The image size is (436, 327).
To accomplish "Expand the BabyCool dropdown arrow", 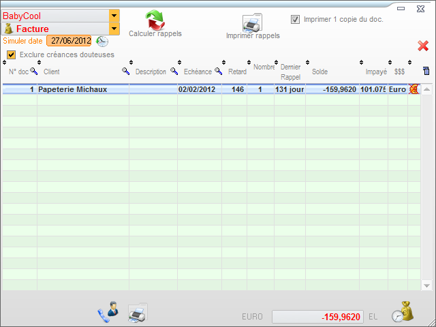I will click(x=114, y=15).
